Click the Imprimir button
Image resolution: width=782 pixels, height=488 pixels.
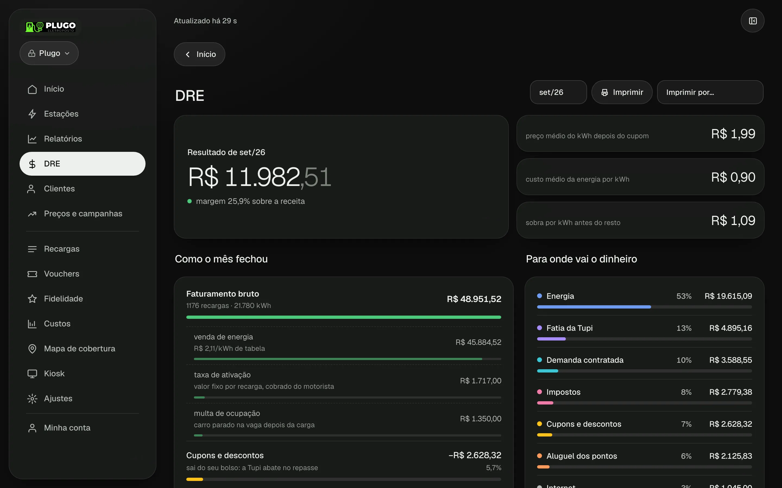click(x=622, y=92)
